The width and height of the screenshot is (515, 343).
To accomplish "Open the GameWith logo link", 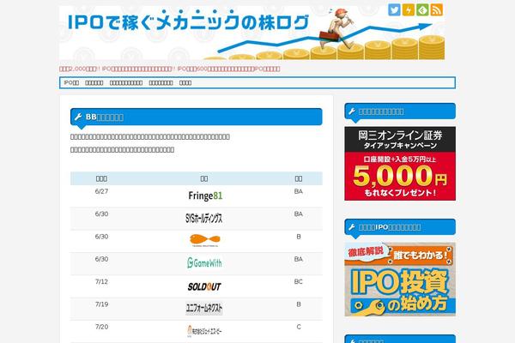I will pos(204,262).
